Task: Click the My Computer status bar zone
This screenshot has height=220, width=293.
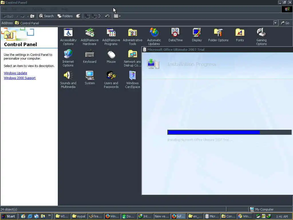Action: [x=270, y=209]
